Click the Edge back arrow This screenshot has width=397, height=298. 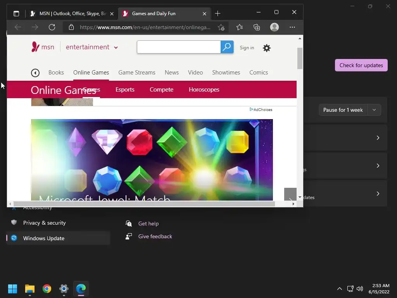pyautogui.click(x=18, y=27)
